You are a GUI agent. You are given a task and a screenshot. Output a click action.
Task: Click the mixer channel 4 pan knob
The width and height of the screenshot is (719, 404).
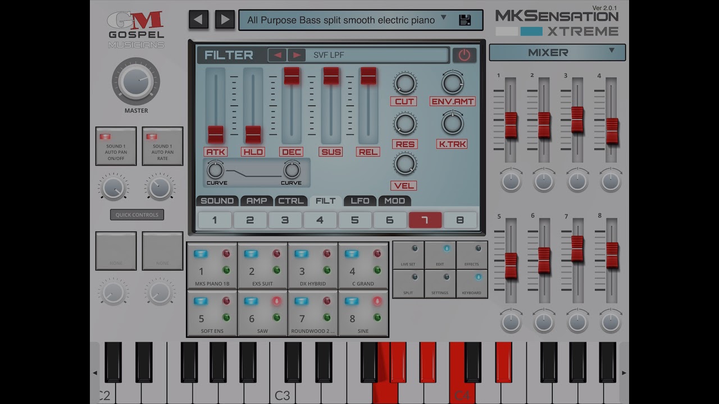611,181
